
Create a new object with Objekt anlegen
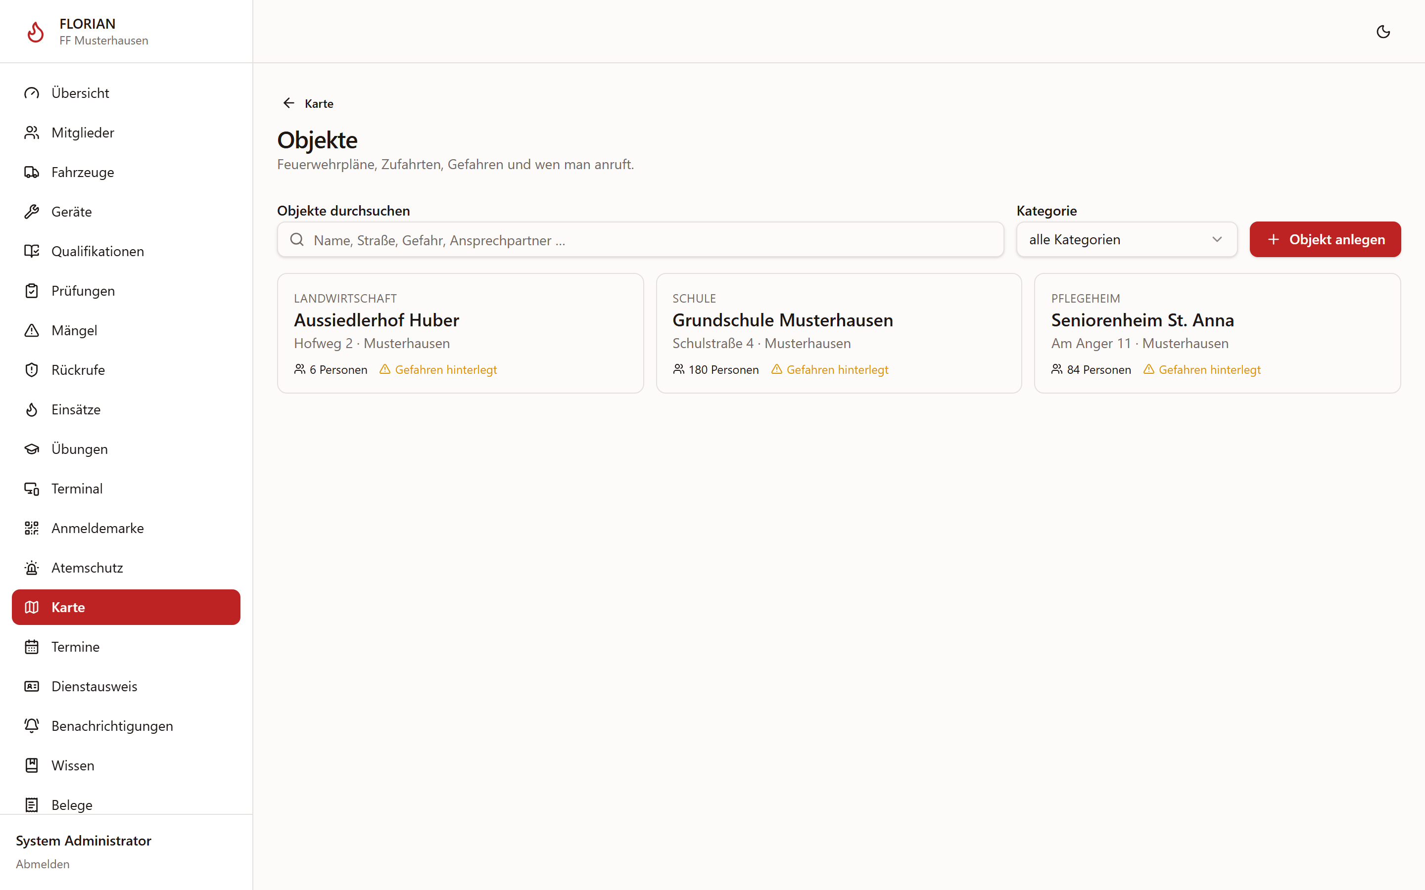(1325, 240)
